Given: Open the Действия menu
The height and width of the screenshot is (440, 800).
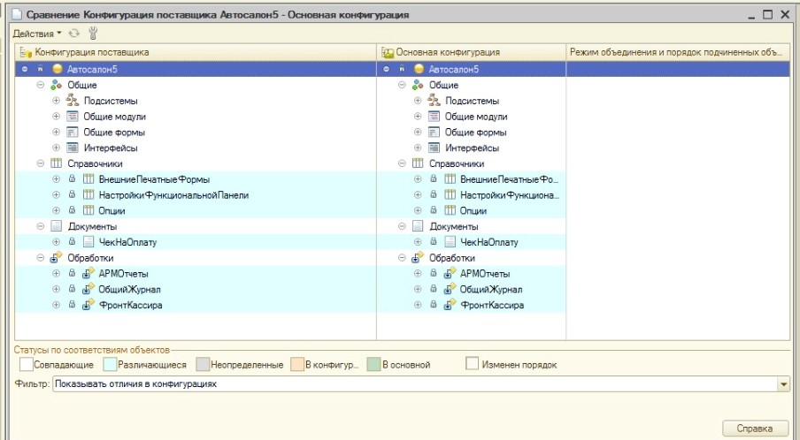Looking at the screenshot, I should pos(36,34).
